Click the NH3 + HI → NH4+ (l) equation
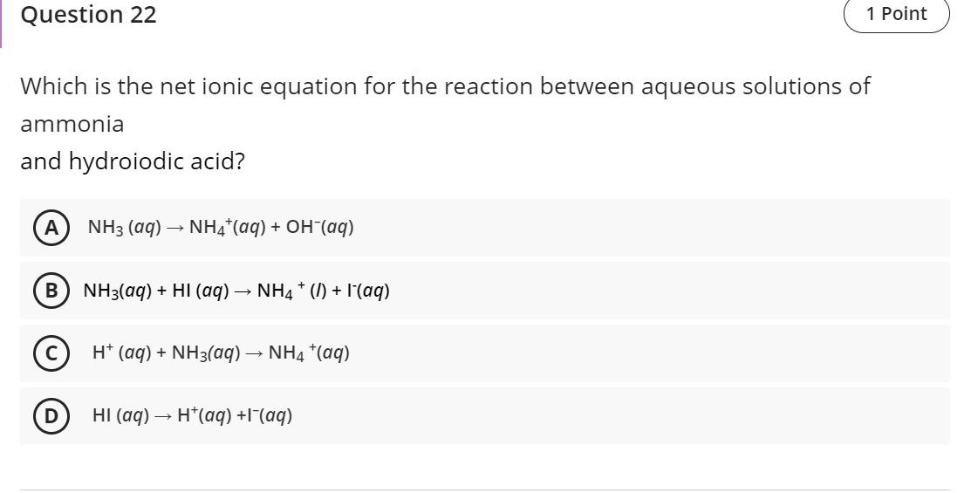Screen dimensions: 964x493 [236, 291]
